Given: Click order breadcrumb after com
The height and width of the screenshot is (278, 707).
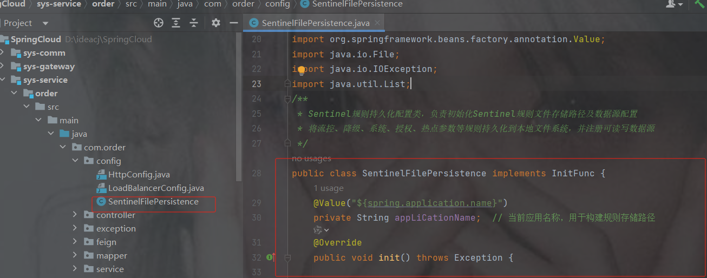Looking at the screenshot, I should [x=243, y=4].
